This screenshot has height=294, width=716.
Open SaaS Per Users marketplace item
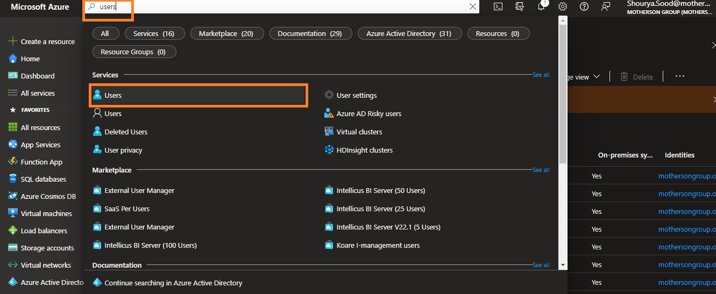121,209
